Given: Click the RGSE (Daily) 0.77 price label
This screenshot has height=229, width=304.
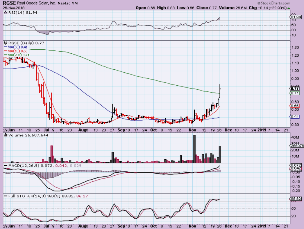Looking at the screenshot, I should (x=26, y=43).
